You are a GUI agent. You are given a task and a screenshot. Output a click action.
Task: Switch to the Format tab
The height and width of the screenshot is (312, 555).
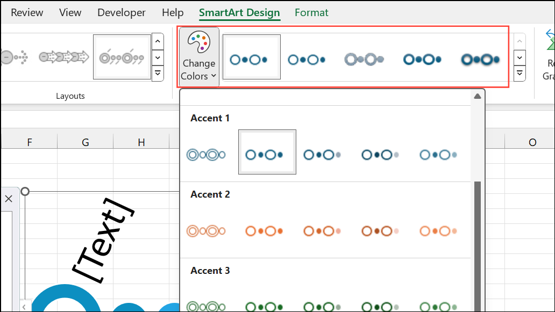[x=311, y=12]
